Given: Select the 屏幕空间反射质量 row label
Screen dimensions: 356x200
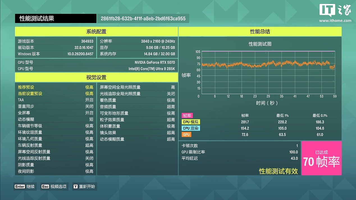Looking at the screenshot, I should coord(34,152).
